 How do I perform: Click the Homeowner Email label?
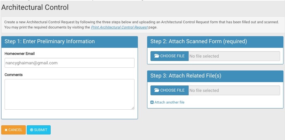coord(20,54)
